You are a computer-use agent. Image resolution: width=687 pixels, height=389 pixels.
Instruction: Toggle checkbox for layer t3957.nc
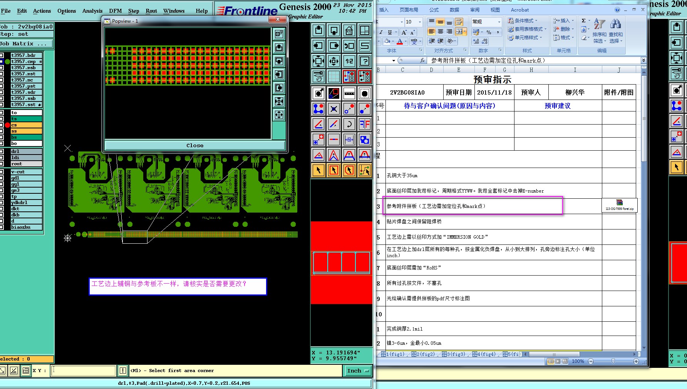(2, 80)
